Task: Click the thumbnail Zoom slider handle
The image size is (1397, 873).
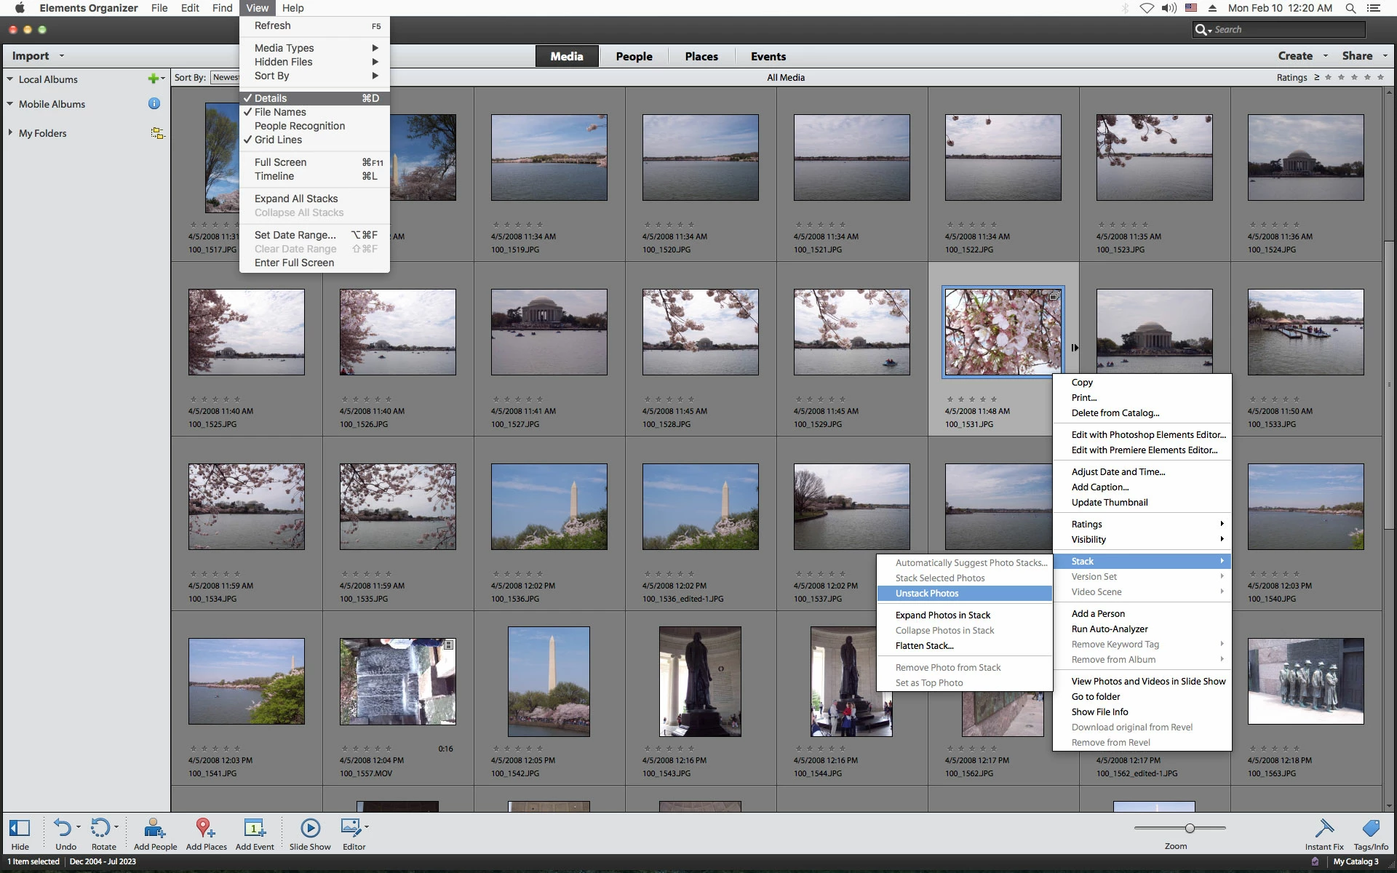Action: pyautogui.click(x=1190, y=828)
